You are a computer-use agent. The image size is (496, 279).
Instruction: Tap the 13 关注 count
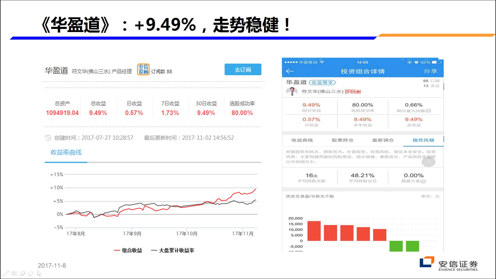click(x=431, y=86)
